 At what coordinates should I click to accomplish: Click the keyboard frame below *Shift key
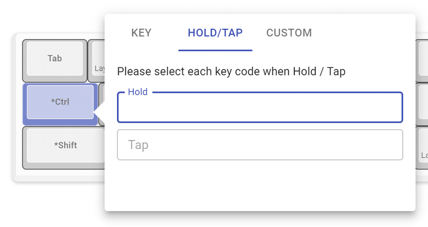pos(59,175)
